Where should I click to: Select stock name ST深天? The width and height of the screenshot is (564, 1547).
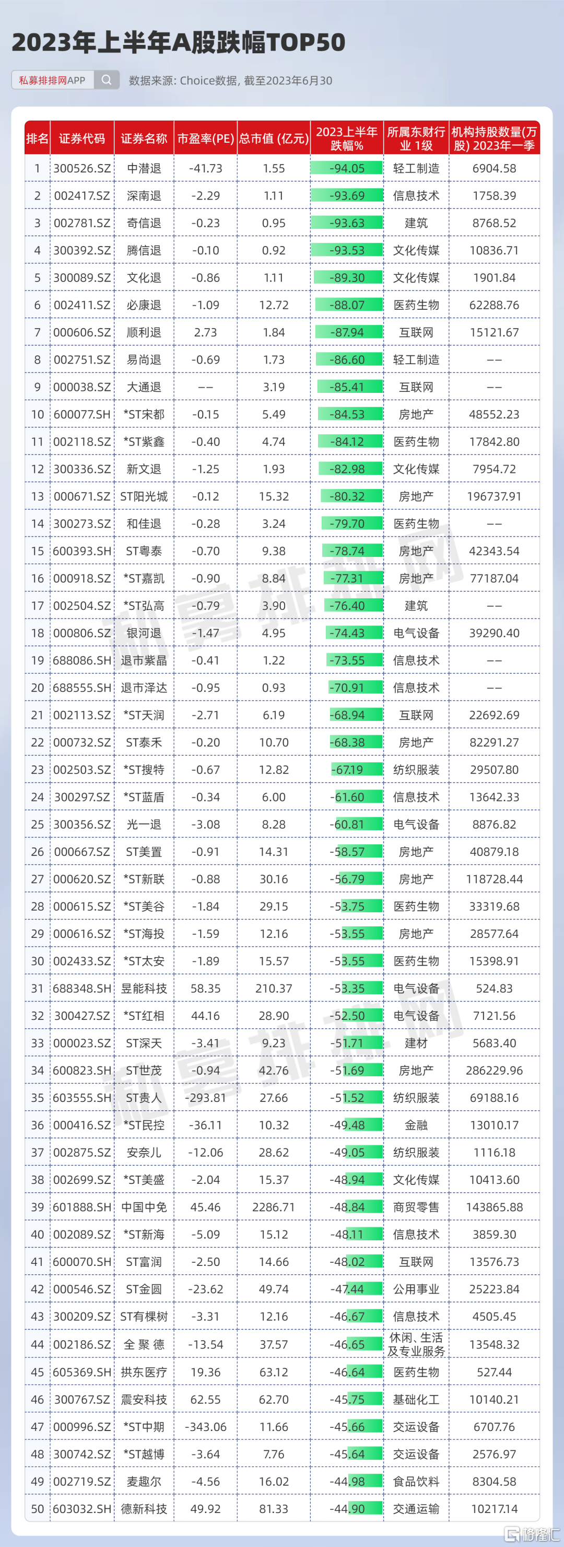point(144,1042)
